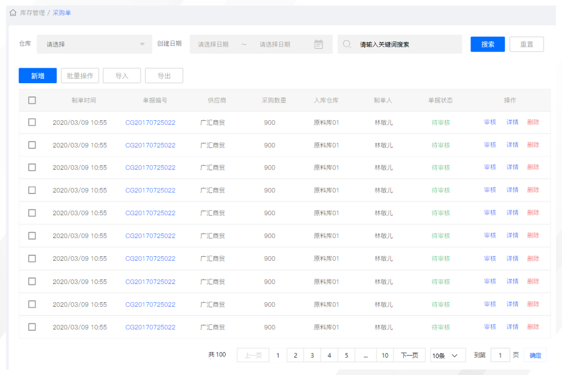The height and width of the screenshot is (375, 562).
Task: Click the 上一页 pagination button
Action: tap(253, 355)
